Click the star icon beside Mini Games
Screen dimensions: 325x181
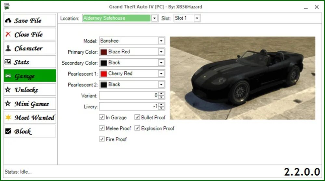pos(8,103)
